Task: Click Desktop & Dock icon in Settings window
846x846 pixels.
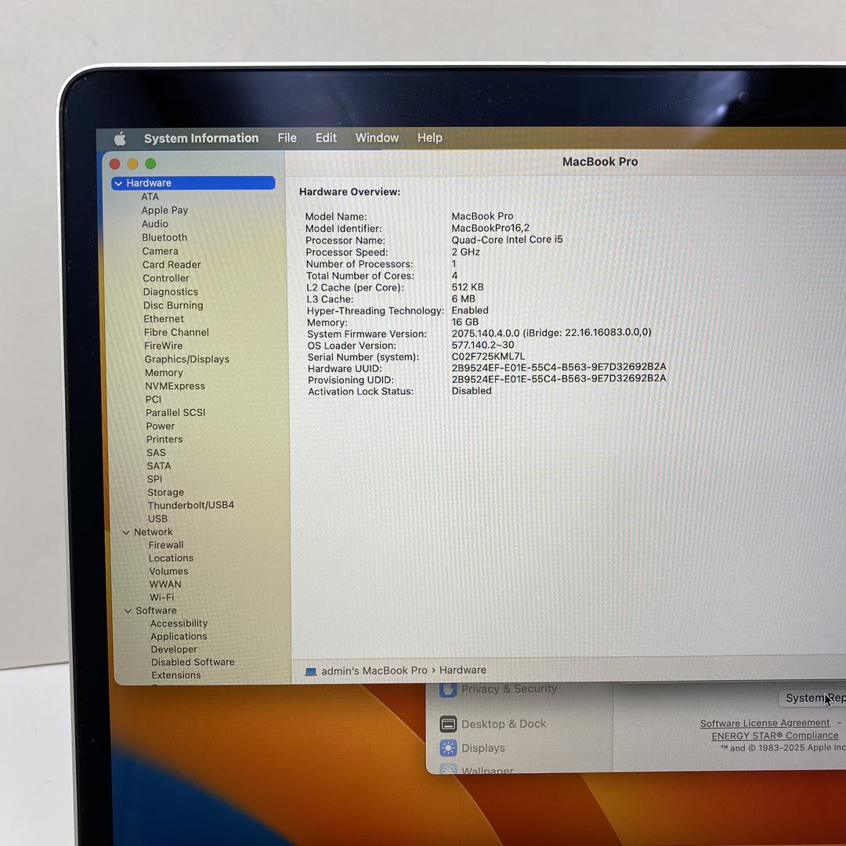Action: [448, 724]
